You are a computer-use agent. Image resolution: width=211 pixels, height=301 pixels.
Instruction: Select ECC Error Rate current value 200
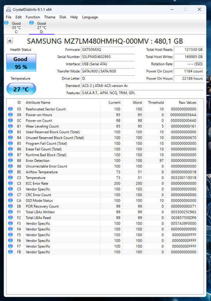coord(117,183)
